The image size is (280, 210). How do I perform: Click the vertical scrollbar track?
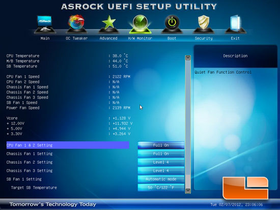coord(188,125)
